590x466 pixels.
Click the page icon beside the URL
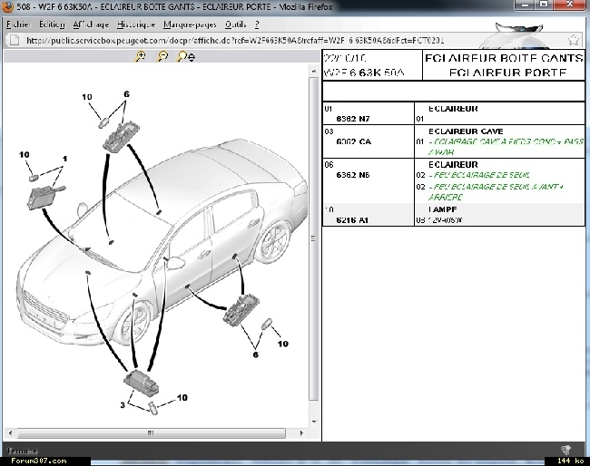pos(14,40)
